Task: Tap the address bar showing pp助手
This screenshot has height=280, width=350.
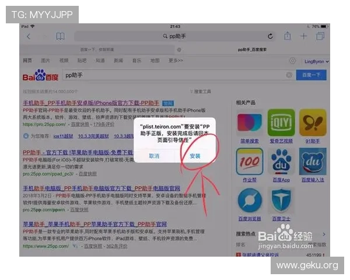Action: pyautogui.click(x=174, y=36)
